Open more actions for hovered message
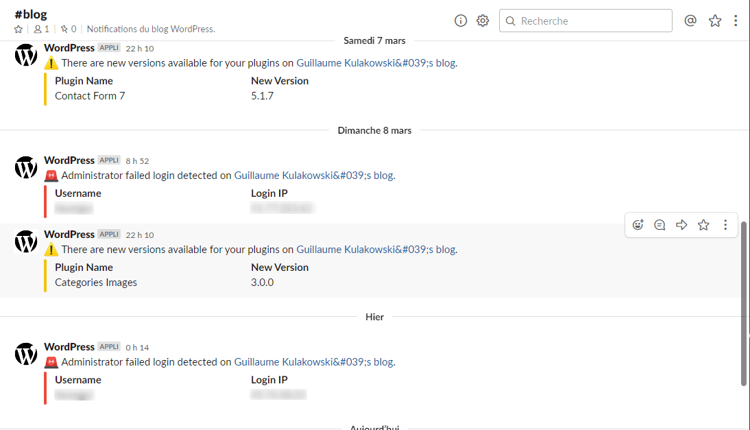The width and height of the screenshot is (750, 430). click(x=725, y=225)
